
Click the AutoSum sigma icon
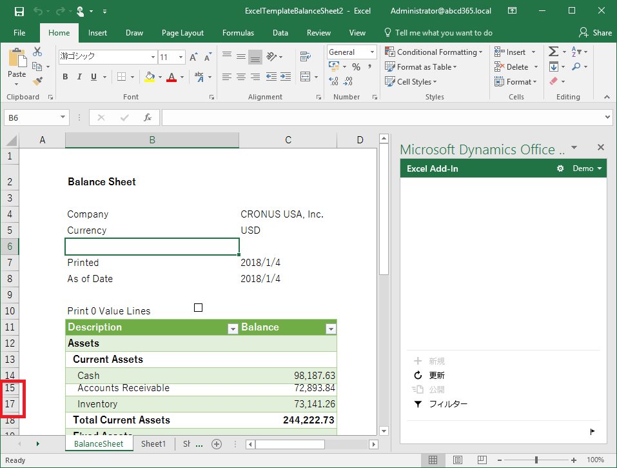click(x=553, y=52)
